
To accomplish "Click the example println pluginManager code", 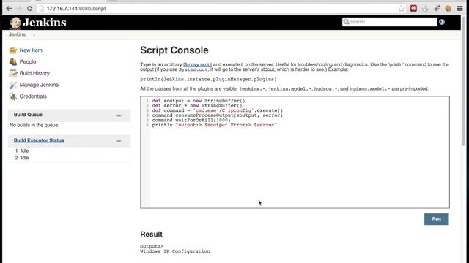I will pos(208,80).
